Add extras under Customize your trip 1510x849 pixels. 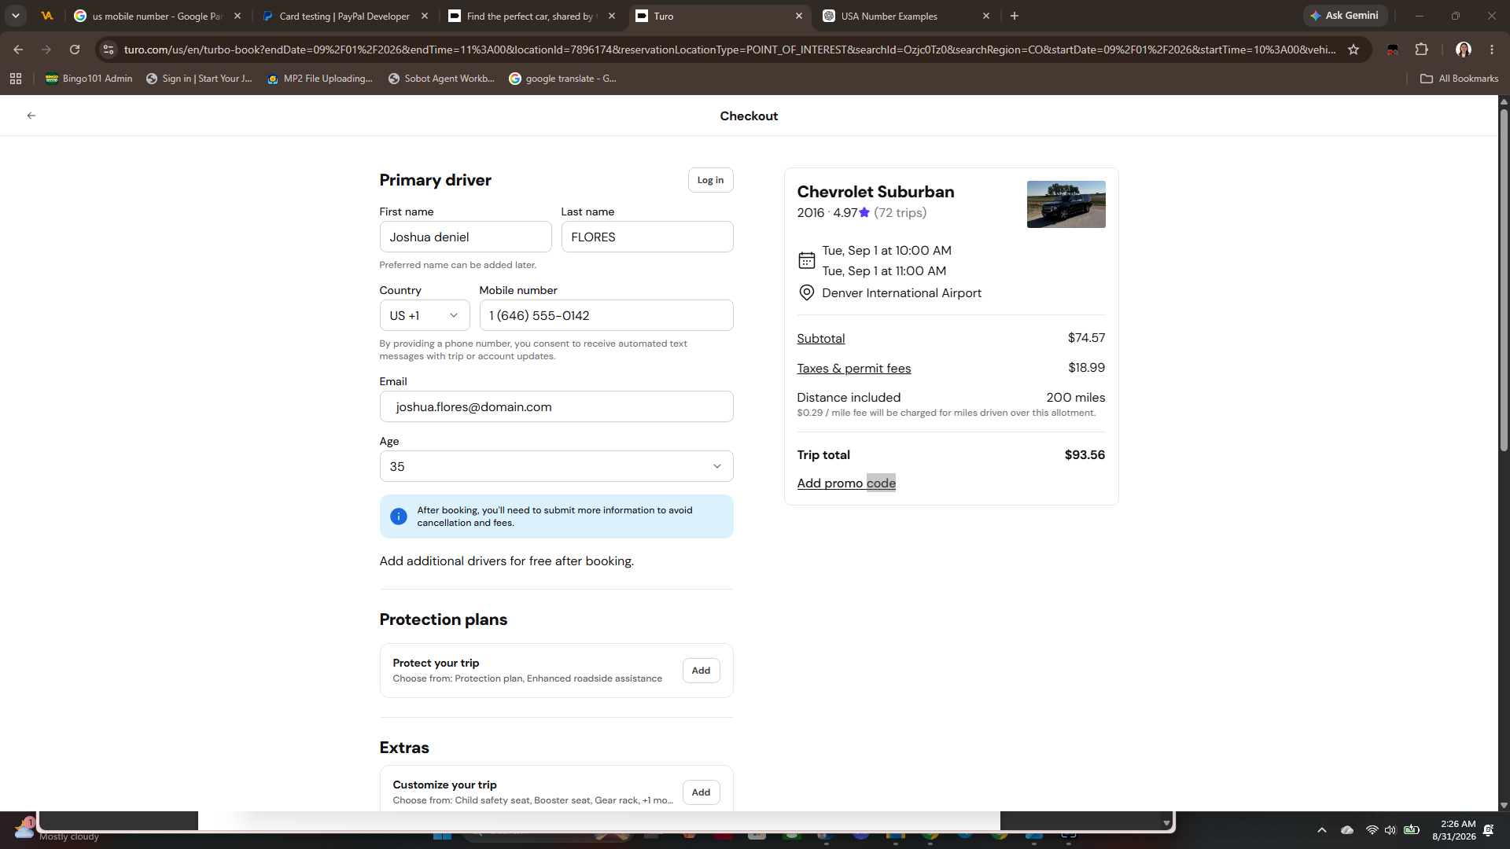[x=701, y=792]
